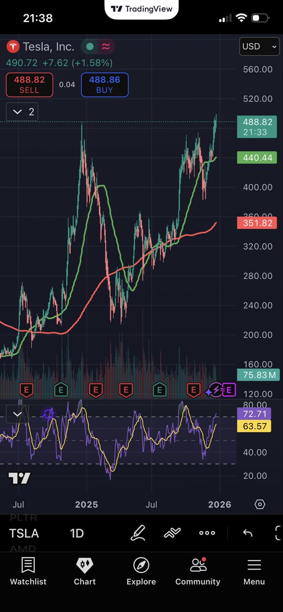Change the 1D chart interval
The height and width of the screenshot is (612, 283).
click(x=76, y=533)
